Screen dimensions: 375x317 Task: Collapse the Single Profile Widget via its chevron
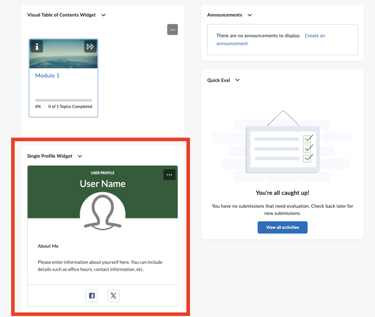pyautogui.click(x=79, y=156)
